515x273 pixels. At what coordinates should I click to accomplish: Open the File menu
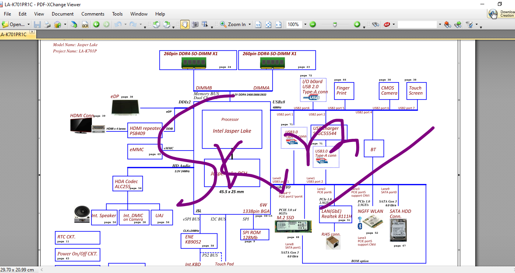(x=7, y=14)
